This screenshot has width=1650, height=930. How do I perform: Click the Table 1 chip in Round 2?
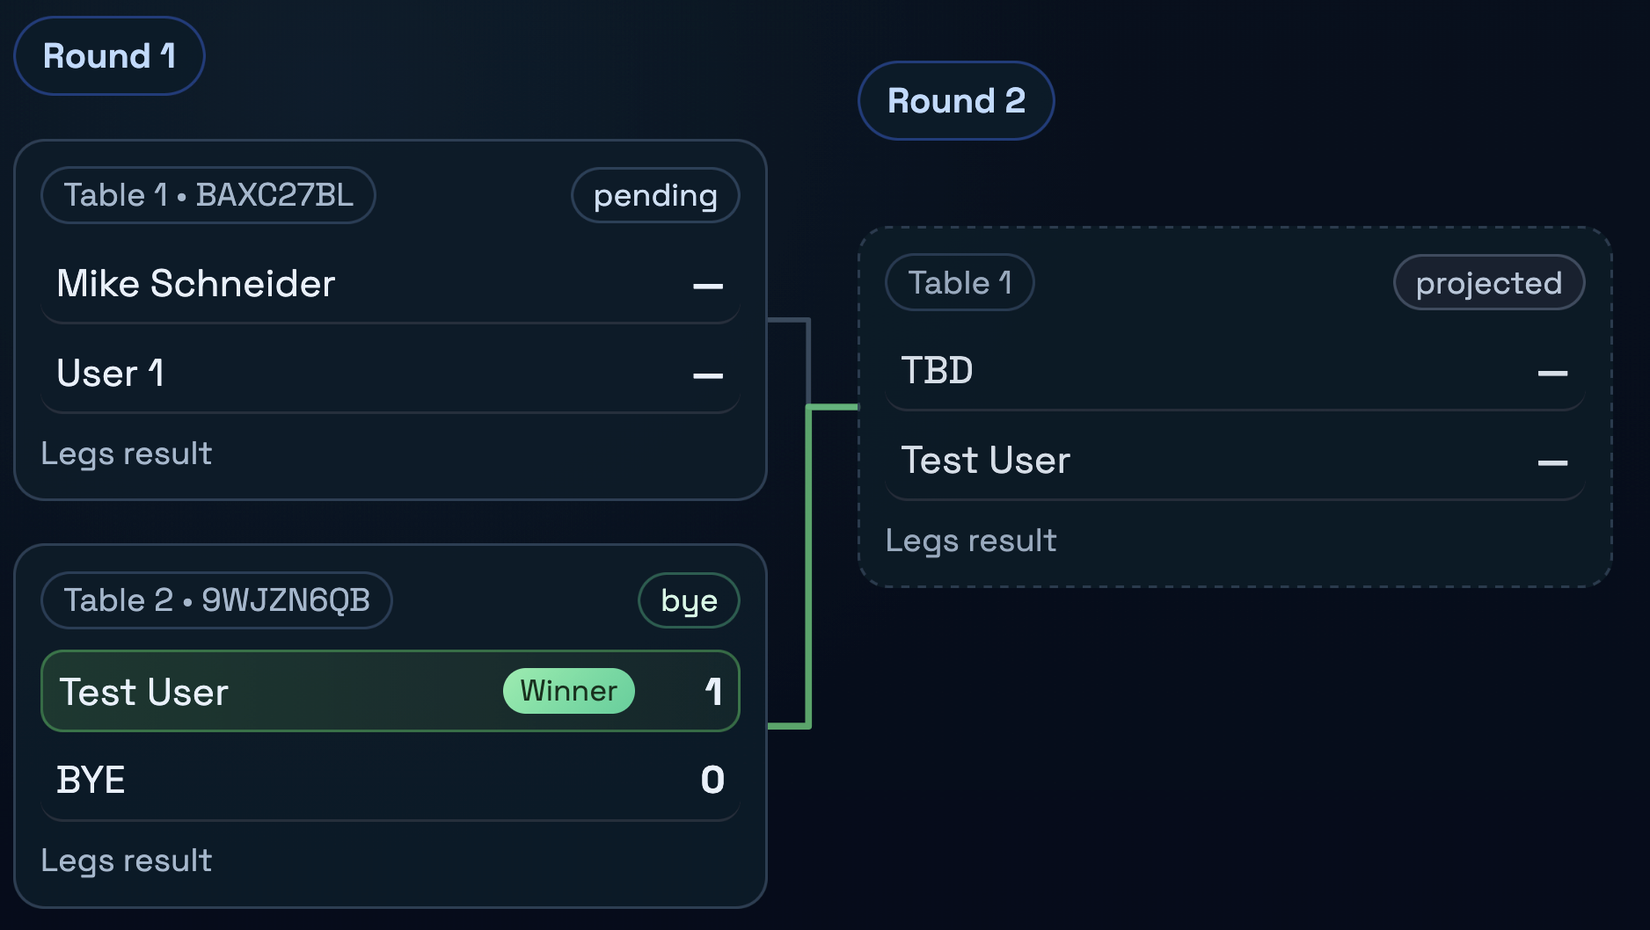[x=959, y=282]
